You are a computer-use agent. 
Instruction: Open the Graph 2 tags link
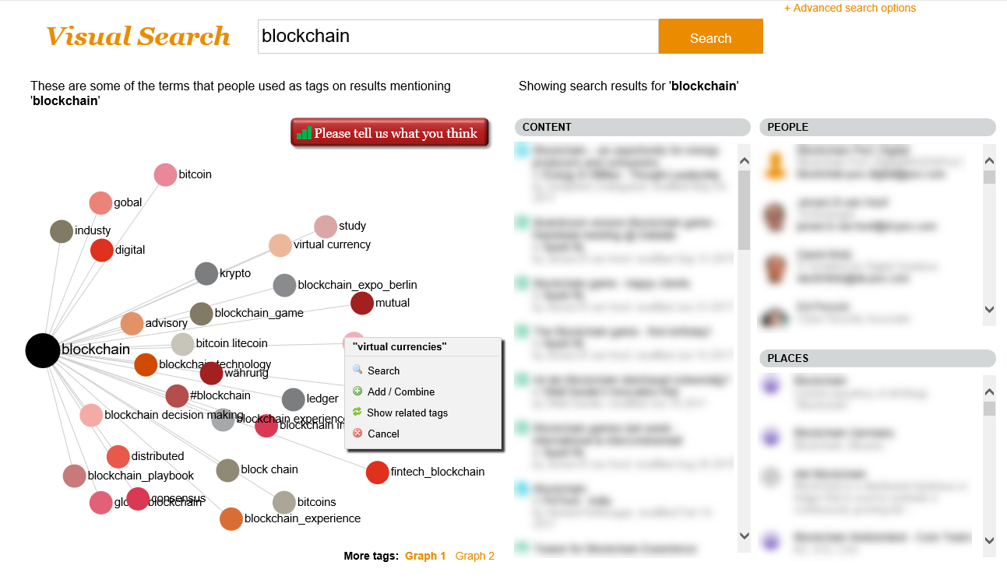[x=475, y=556]
